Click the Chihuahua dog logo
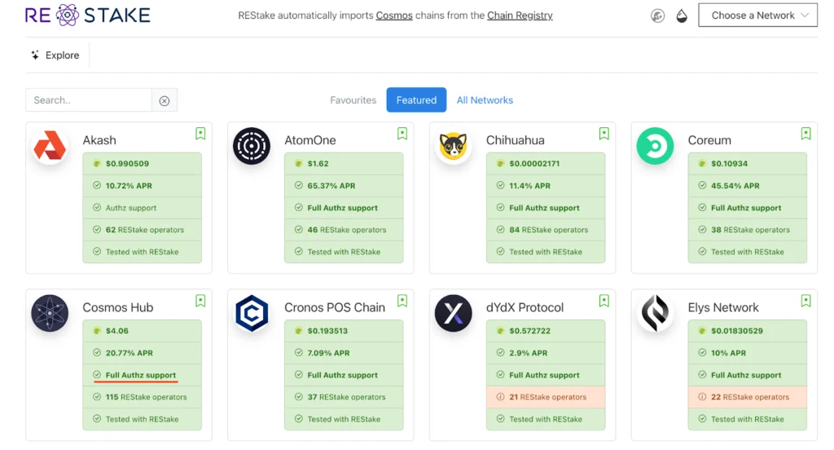The height and width of the screenshot is (450, 834). (453, 147)
